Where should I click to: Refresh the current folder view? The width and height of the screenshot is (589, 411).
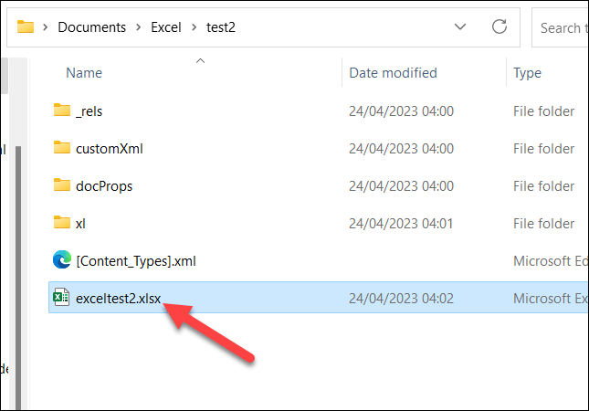pyautogui.click(x=499, y=26)
